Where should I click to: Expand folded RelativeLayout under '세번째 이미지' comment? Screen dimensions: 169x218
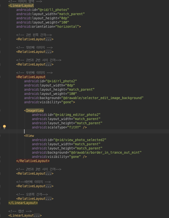click(48, 186)
